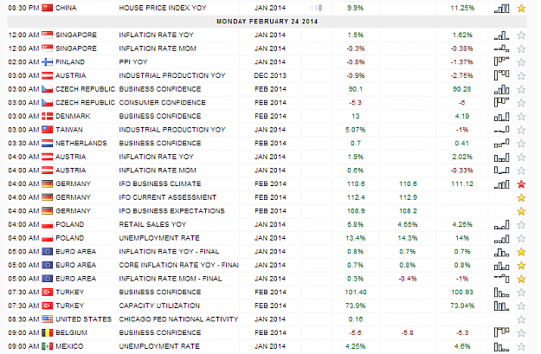Viewport: 541px width, 354px height.
Task: Open the chart icon for Austria Industrial Production YoY
Action: pos(501,75)
